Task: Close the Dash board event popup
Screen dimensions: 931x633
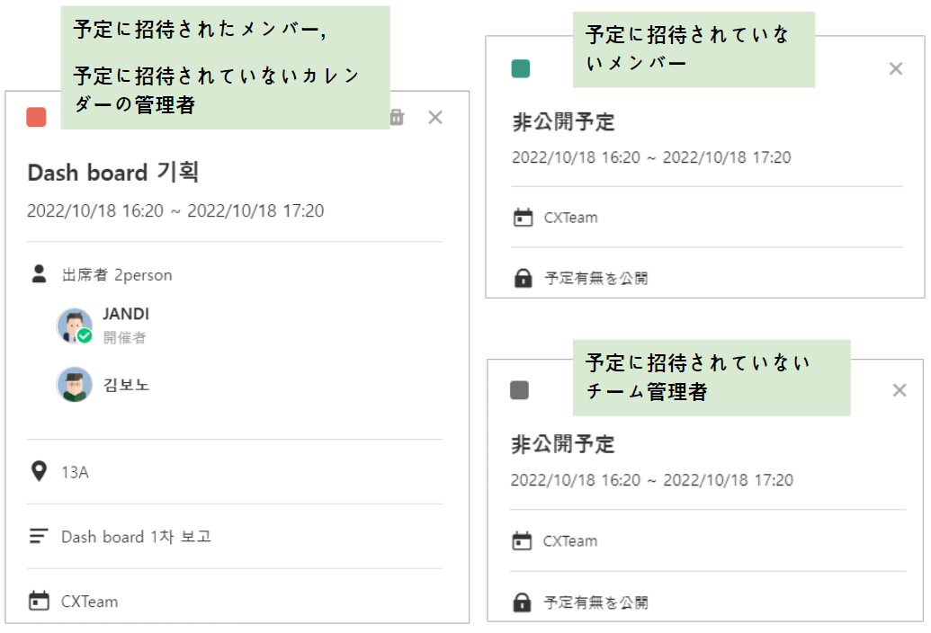Action: click(x=435, y=117)
